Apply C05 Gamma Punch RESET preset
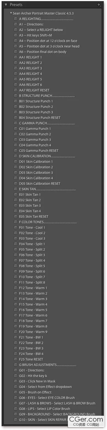 pyautogui.click(x=39, y=150)
